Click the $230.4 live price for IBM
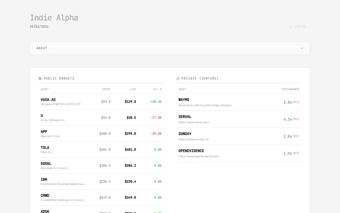The width and height of the screenshot is (340, 213). pos(130,182)
